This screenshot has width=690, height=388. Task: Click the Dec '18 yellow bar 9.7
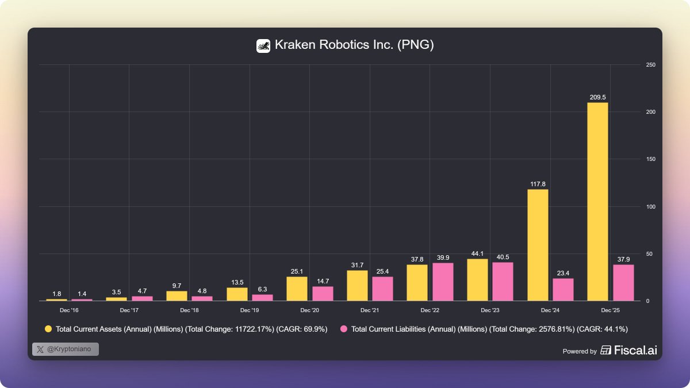177,296
